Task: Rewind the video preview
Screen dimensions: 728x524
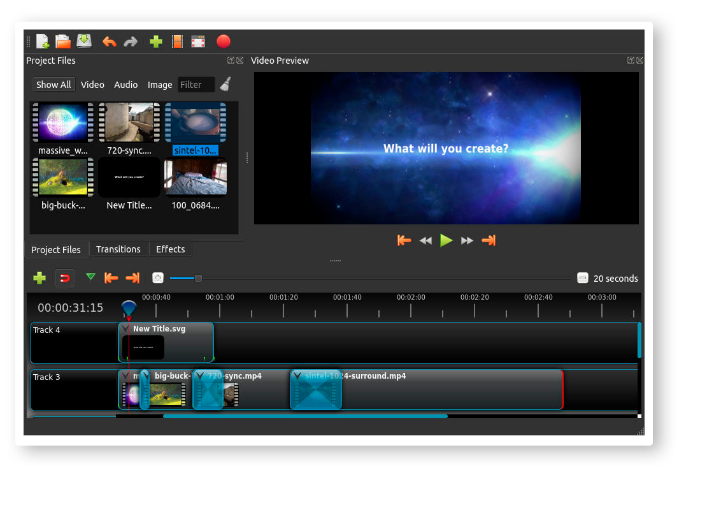Action: [425, 240]
